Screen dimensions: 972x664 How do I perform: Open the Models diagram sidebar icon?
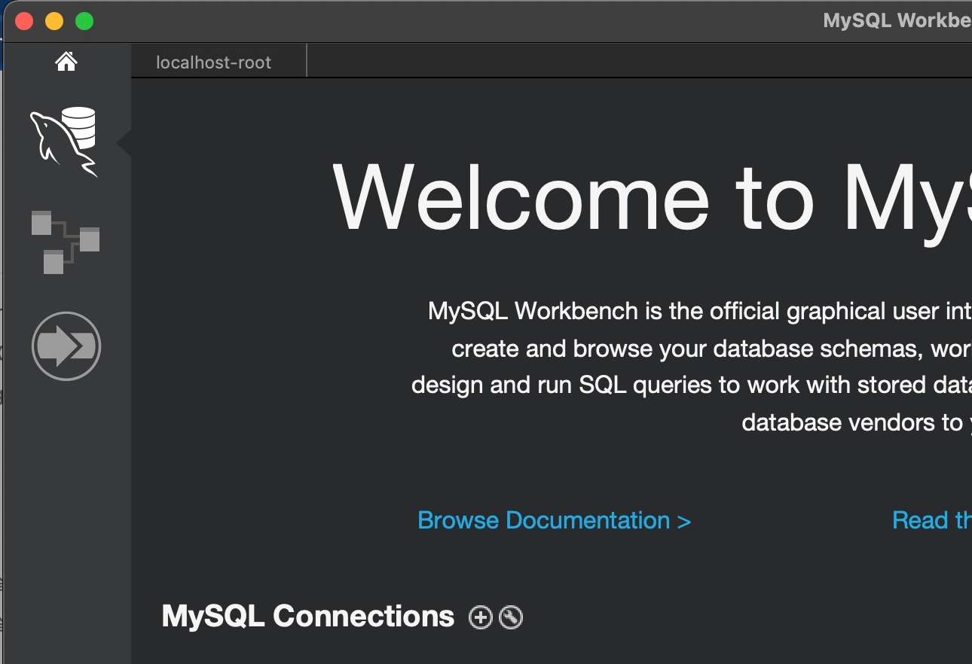click(66, 242)
